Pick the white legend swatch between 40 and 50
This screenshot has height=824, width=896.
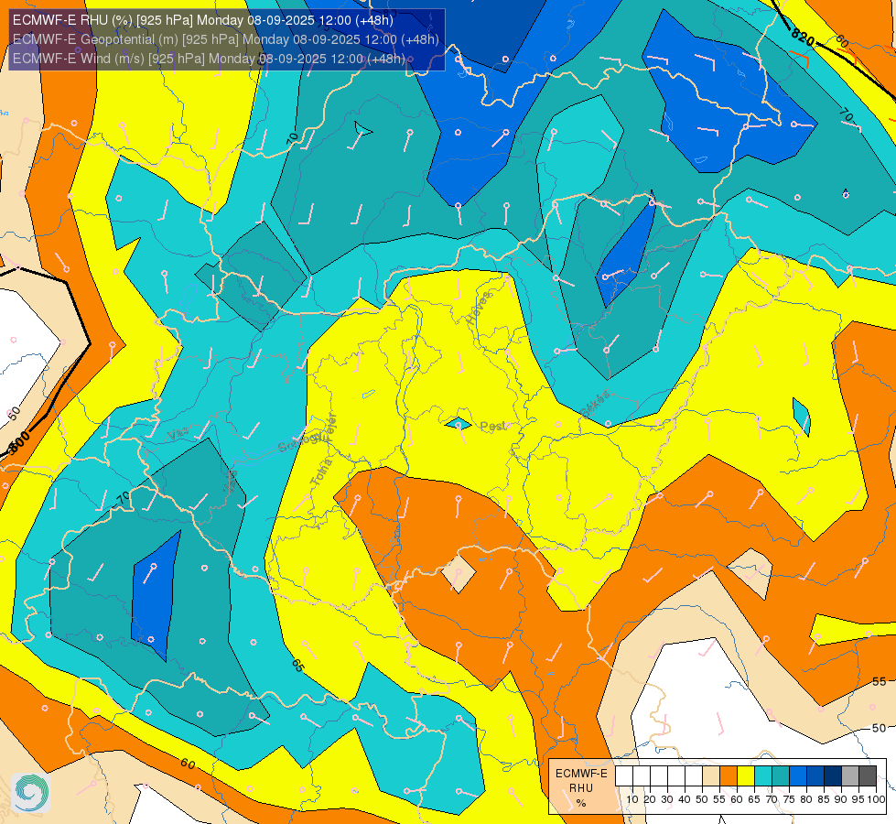point(694,776)
